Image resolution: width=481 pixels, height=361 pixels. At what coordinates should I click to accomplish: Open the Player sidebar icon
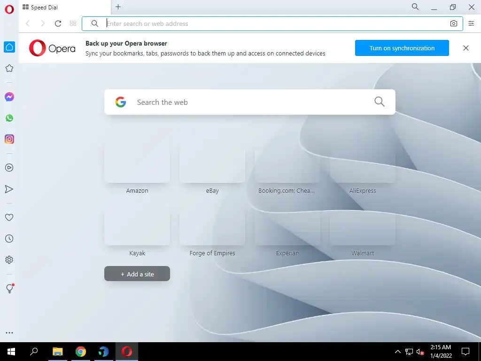pos(9,168)
